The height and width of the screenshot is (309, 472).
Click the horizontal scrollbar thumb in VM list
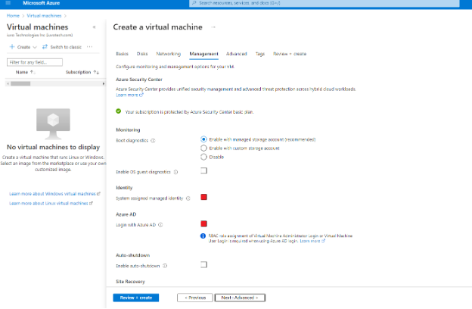(20, 83)
